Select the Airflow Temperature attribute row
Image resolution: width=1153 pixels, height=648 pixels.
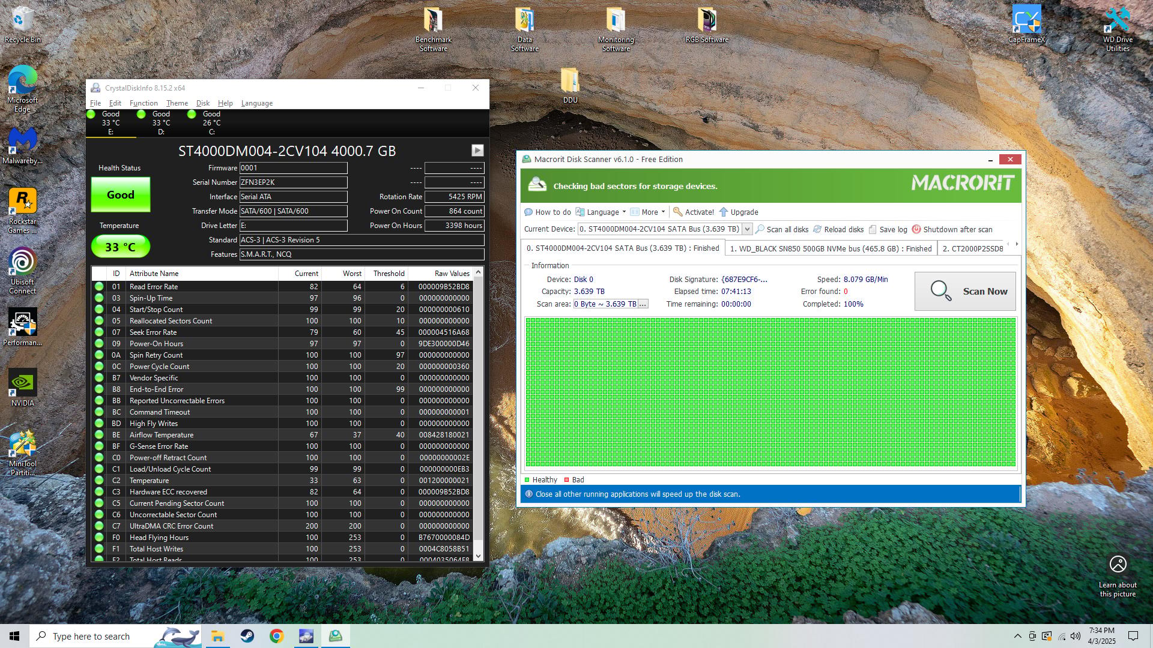[282, 435]
